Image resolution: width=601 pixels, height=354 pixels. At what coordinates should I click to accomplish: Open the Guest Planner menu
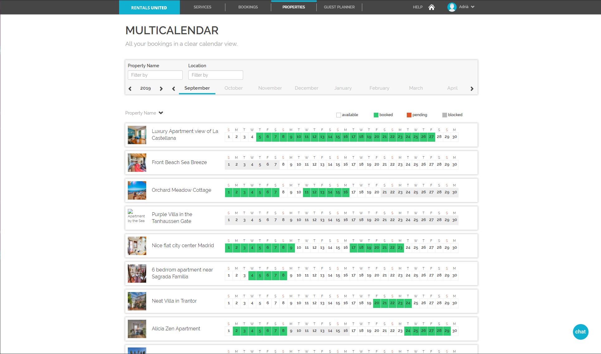point(339,7)
